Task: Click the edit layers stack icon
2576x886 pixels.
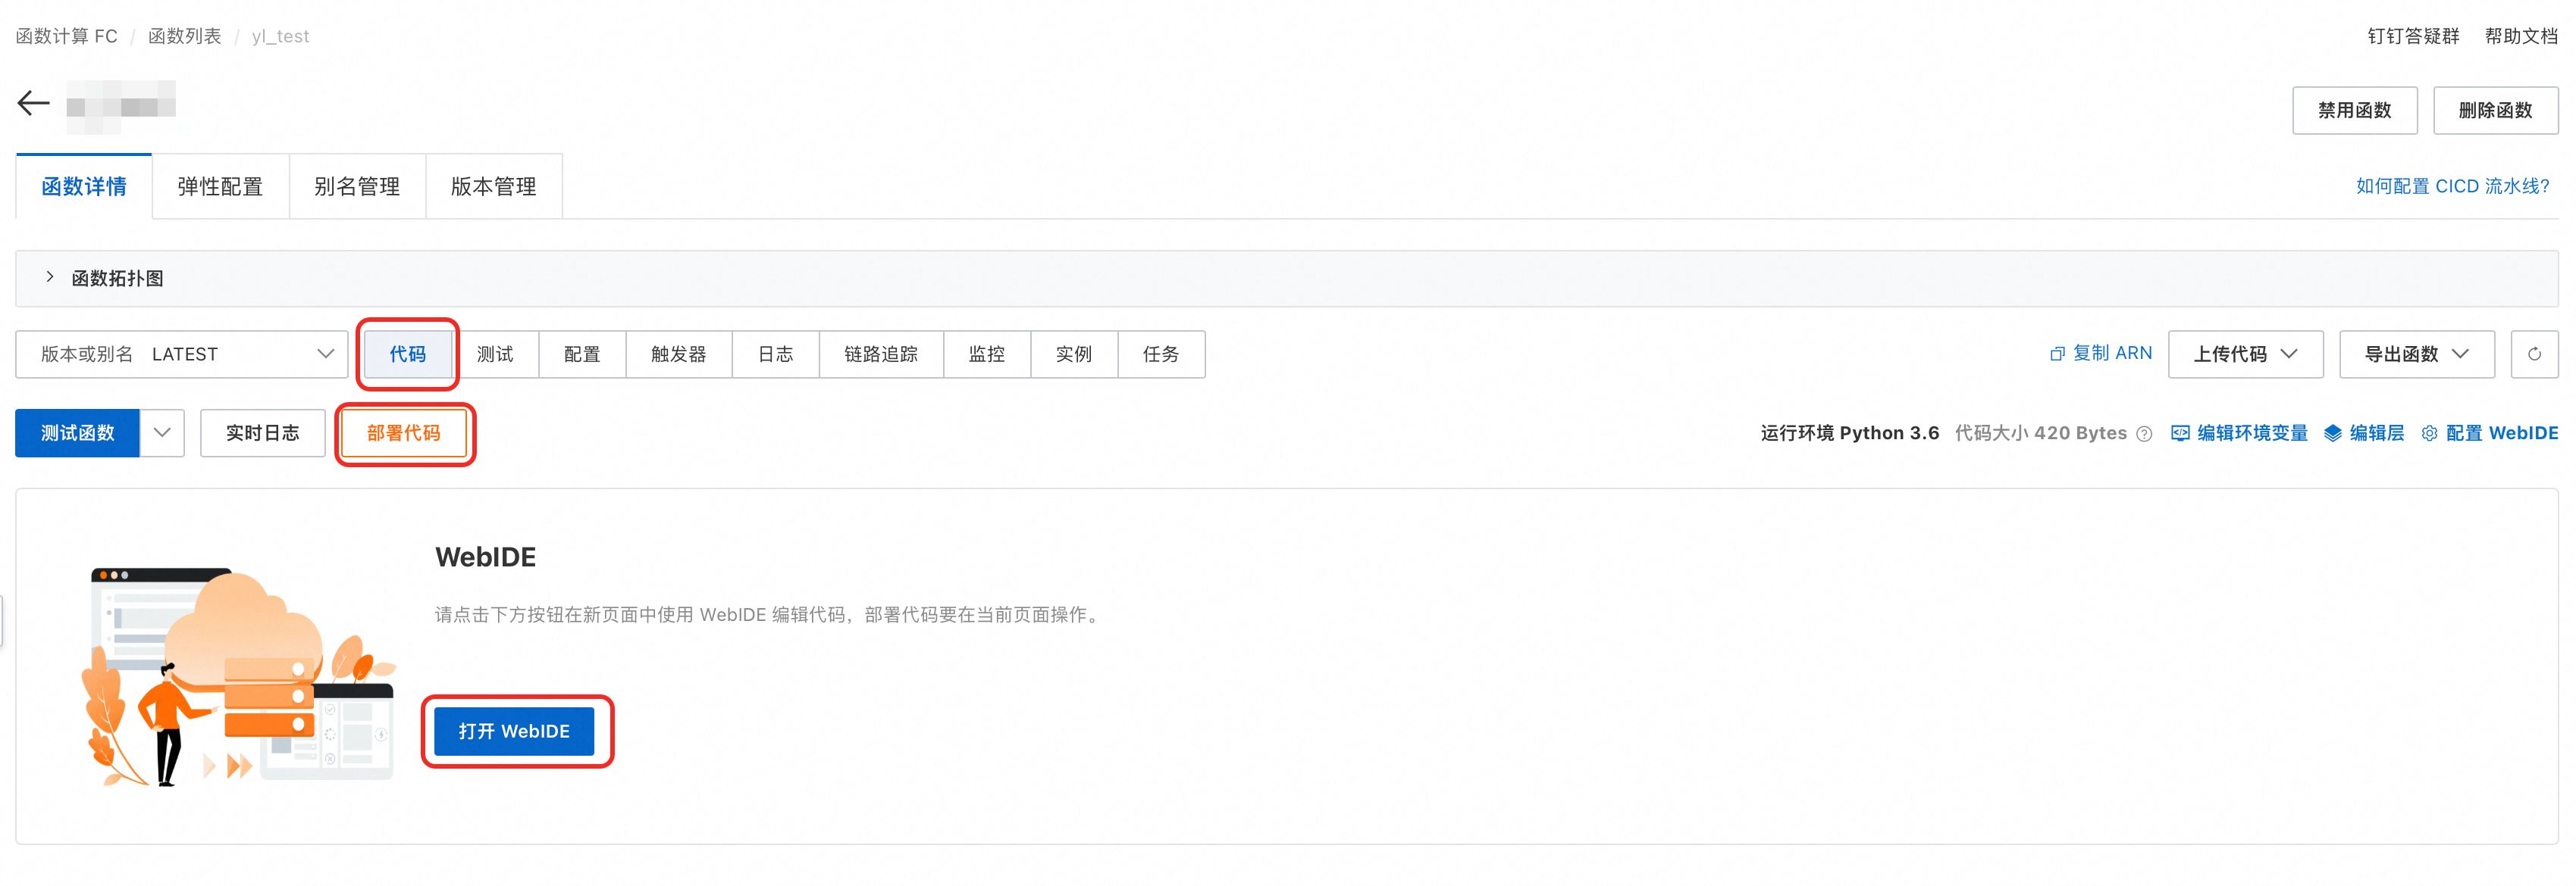Action: (2332, 433)
